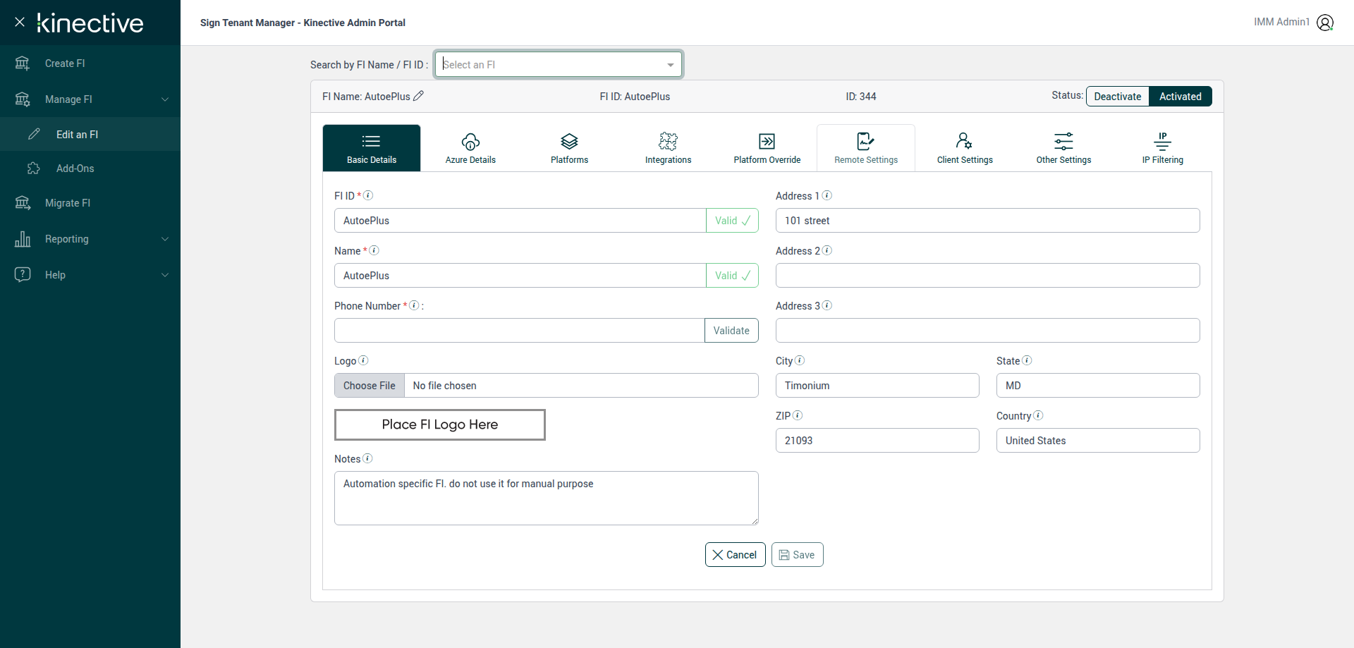
Task: Expand the Manage FI menu chevron
Action: 165,99
